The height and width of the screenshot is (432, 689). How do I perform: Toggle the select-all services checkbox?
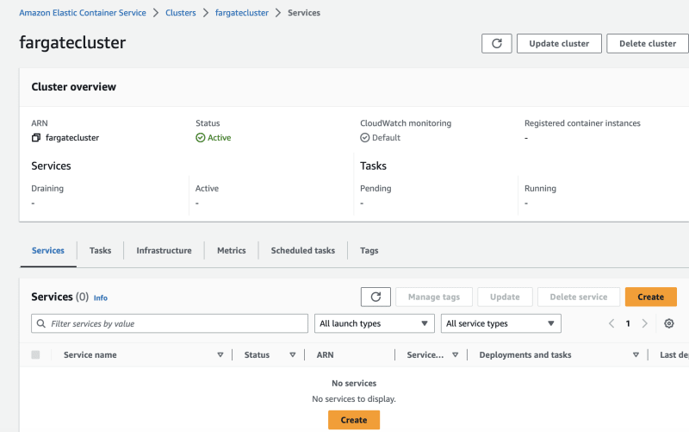[x=35, y=354]
